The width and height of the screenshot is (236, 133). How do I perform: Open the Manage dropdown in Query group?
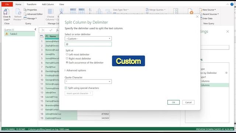point(30,18)
